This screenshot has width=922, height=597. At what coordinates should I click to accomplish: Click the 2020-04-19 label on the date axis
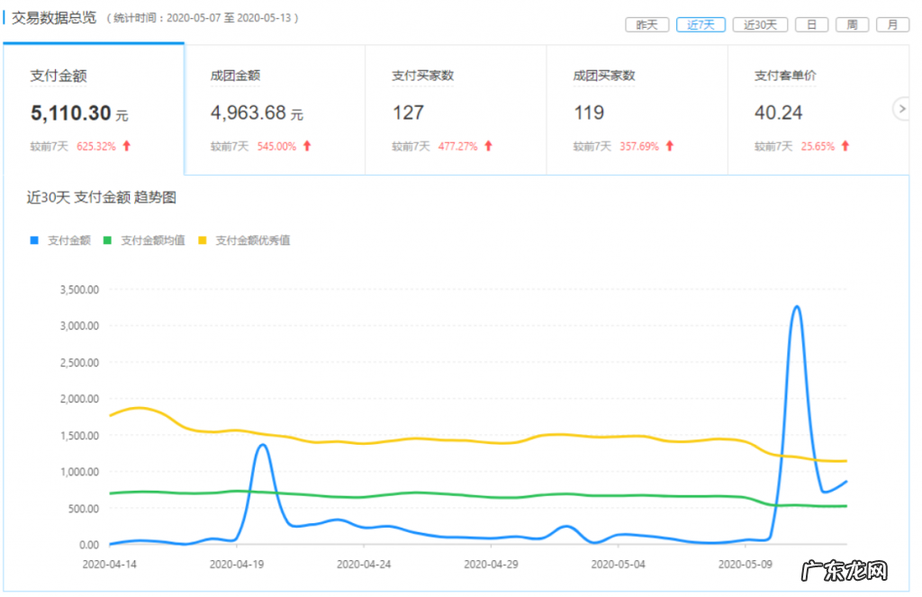pos(237,565)
